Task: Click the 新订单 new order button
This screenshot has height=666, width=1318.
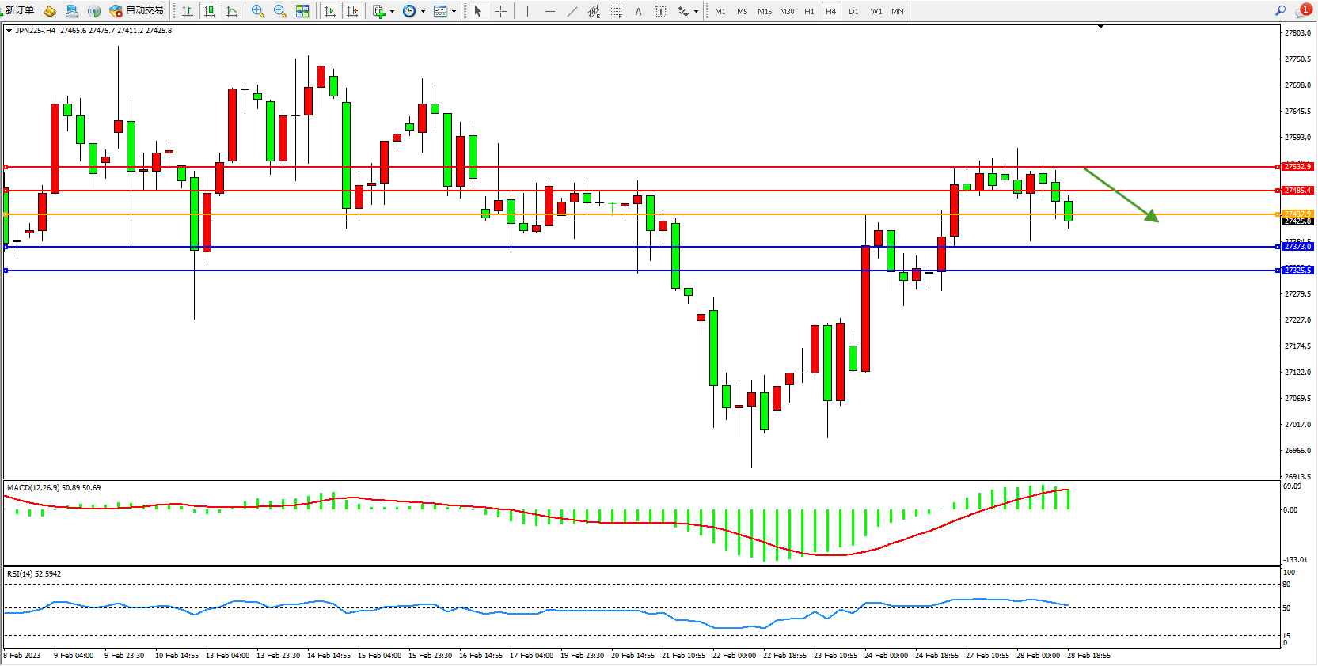Action: 20,10
